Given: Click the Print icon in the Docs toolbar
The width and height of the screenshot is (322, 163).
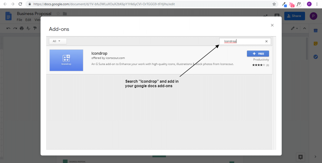Looking at the screenshot, I should coord(22,28).
